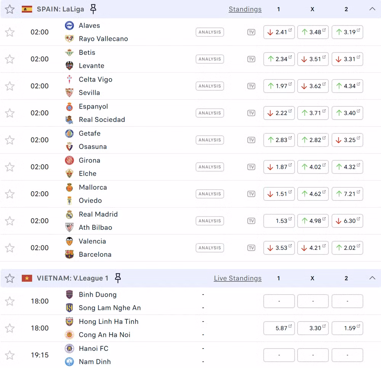Screen dimensions: 381x368
Task: Favorite the Binh Duong vs Song Lam match
Action: 10,301
